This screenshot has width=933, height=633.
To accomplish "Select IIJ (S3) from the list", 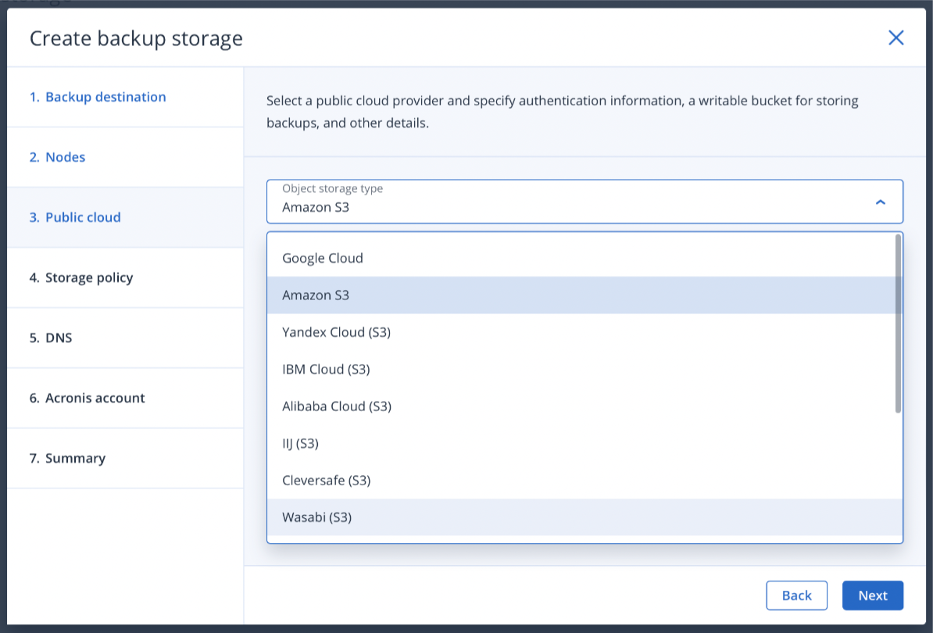I will click(x=300, y=444).
